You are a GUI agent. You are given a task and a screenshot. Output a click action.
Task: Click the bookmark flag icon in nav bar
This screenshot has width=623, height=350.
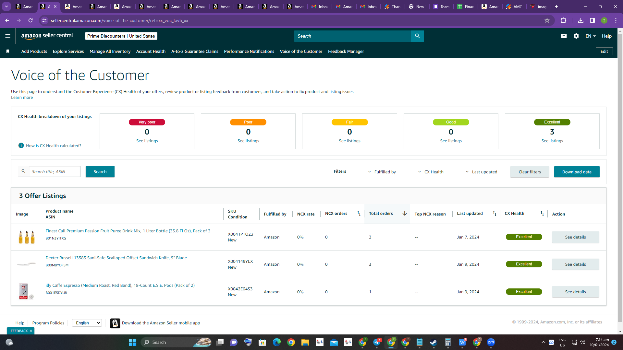click(8, 51)
